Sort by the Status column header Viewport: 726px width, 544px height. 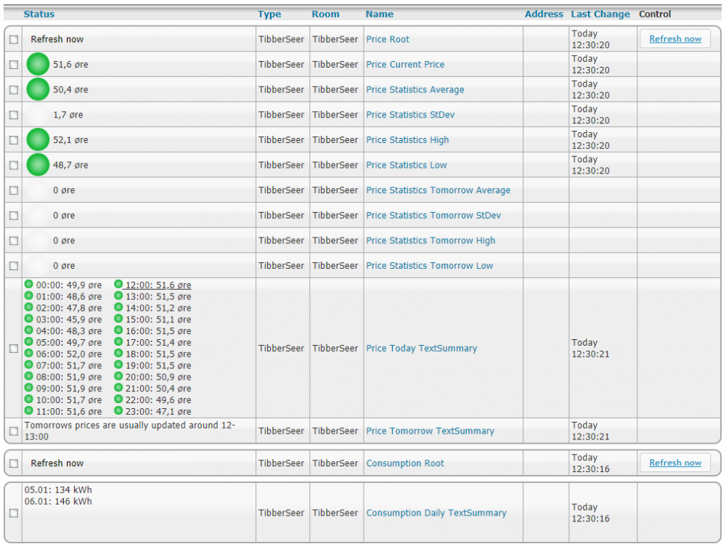tap(38, 14)
